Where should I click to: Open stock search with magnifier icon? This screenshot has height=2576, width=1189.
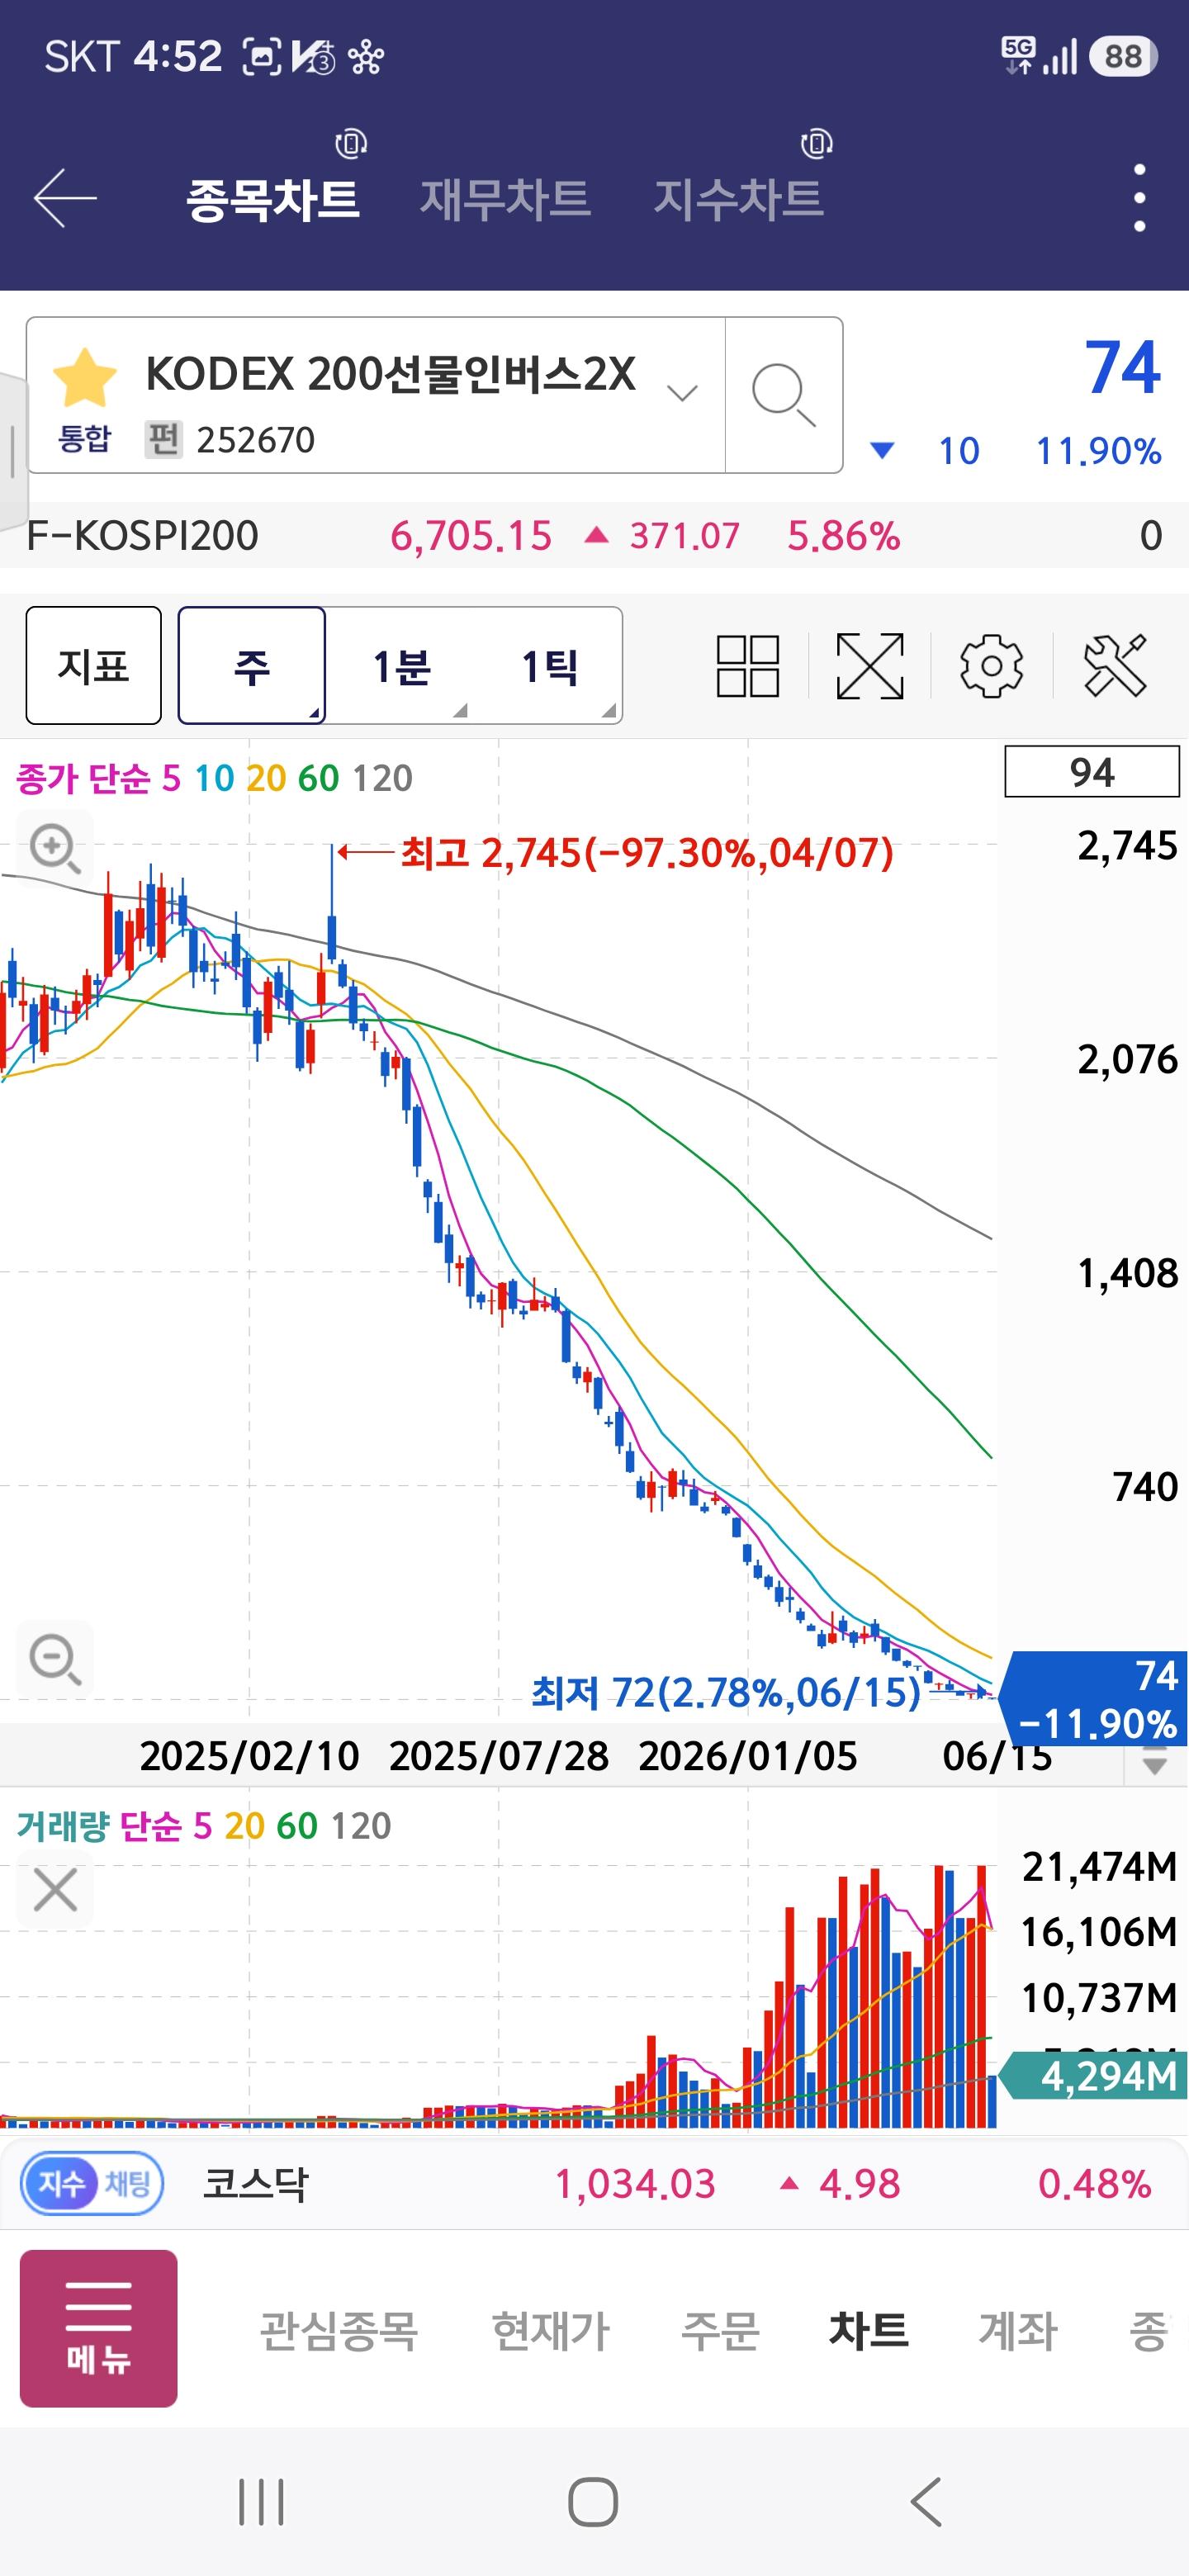pos(783,395)
